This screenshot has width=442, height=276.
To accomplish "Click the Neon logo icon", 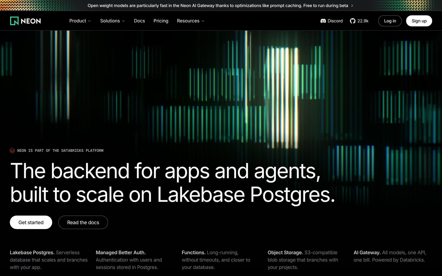I will (14, 21).
